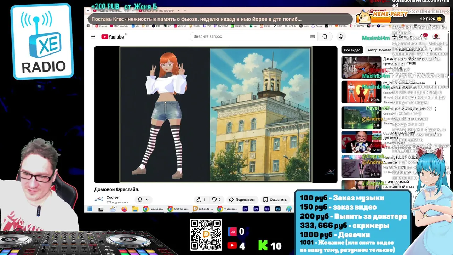
Task: Launch Firefox from the taskbar
Action: (124, 209)
